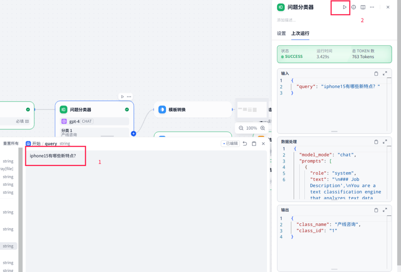Viewport: 401px width, 272px height.
Task: Zoom in the canvas with plus magnifier
Action: pyautogui.click(x=263, y=128)
